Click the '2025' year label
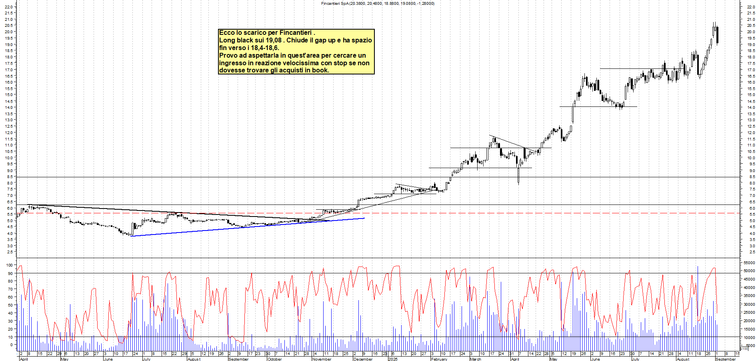 (x=393, y=359)
